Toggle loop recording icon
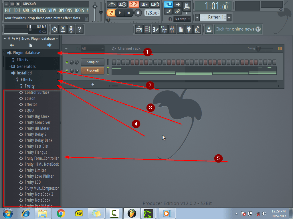 (x=155, y=4)
